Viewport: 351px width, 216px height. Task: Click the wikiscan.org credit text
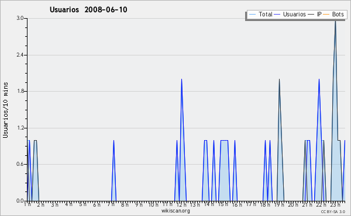click(x=175, y=211)
